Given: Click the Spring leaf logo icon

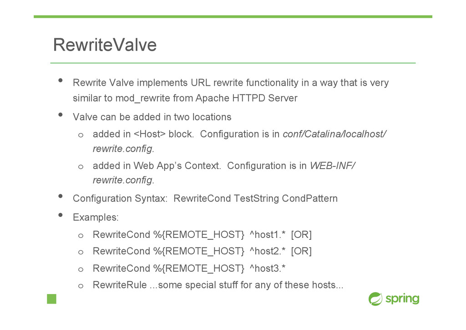Looking at the screenshot, I should coord(375,299).
